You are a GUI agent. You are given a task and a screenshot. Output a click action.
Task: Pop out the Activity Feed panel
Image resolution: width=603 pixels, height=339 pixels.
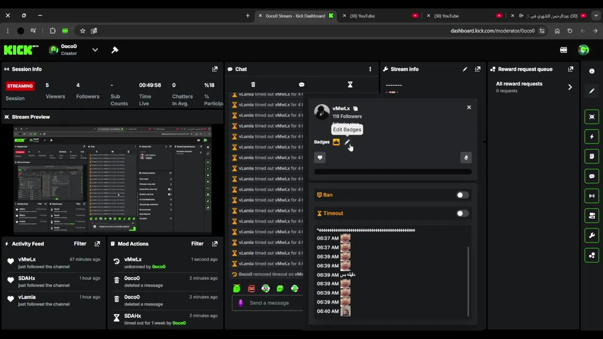tap(97, 244)
